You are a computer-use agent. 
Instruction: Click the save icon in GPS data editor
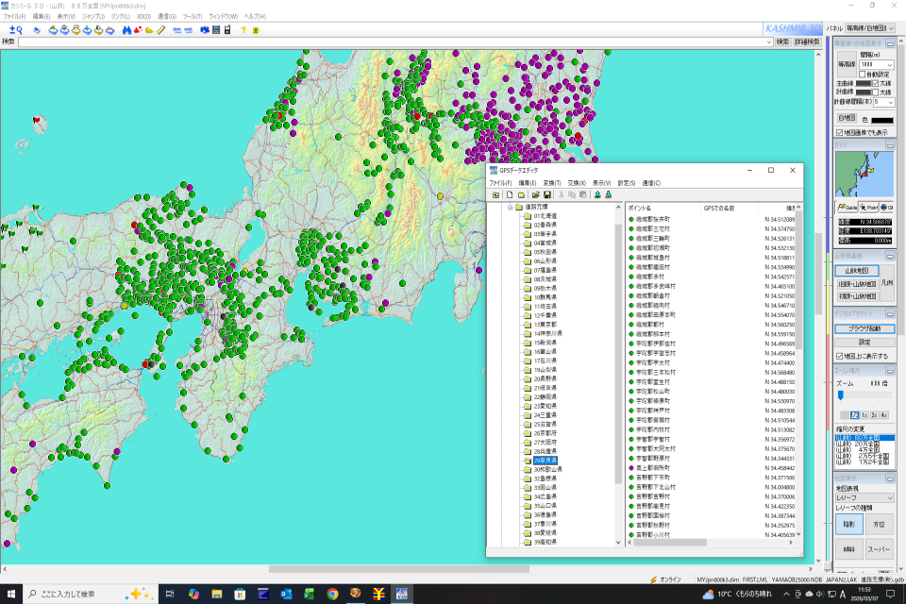tap(547, 194)
